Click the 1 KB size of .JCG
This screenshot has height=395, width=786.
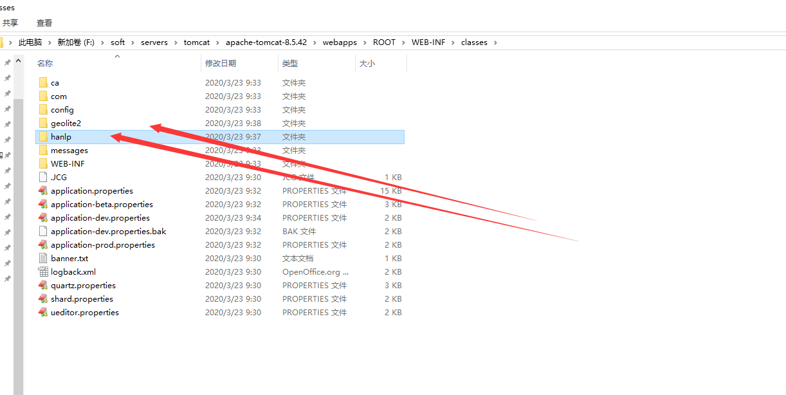pyautogui.click(x=393, y=177)
